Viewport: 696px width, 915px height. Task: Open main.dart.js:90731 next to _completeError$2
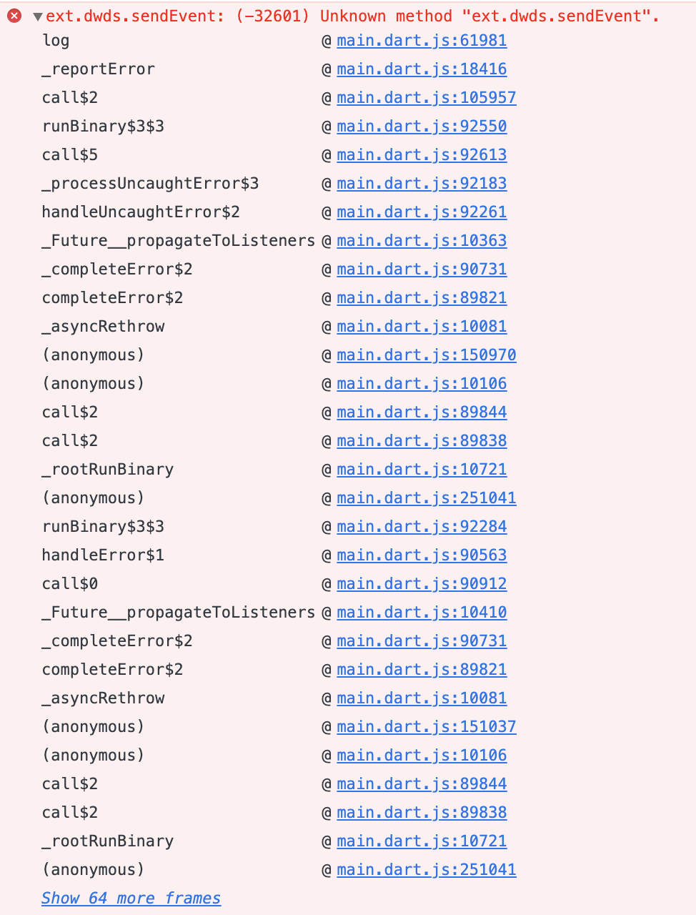pos(421,269)
